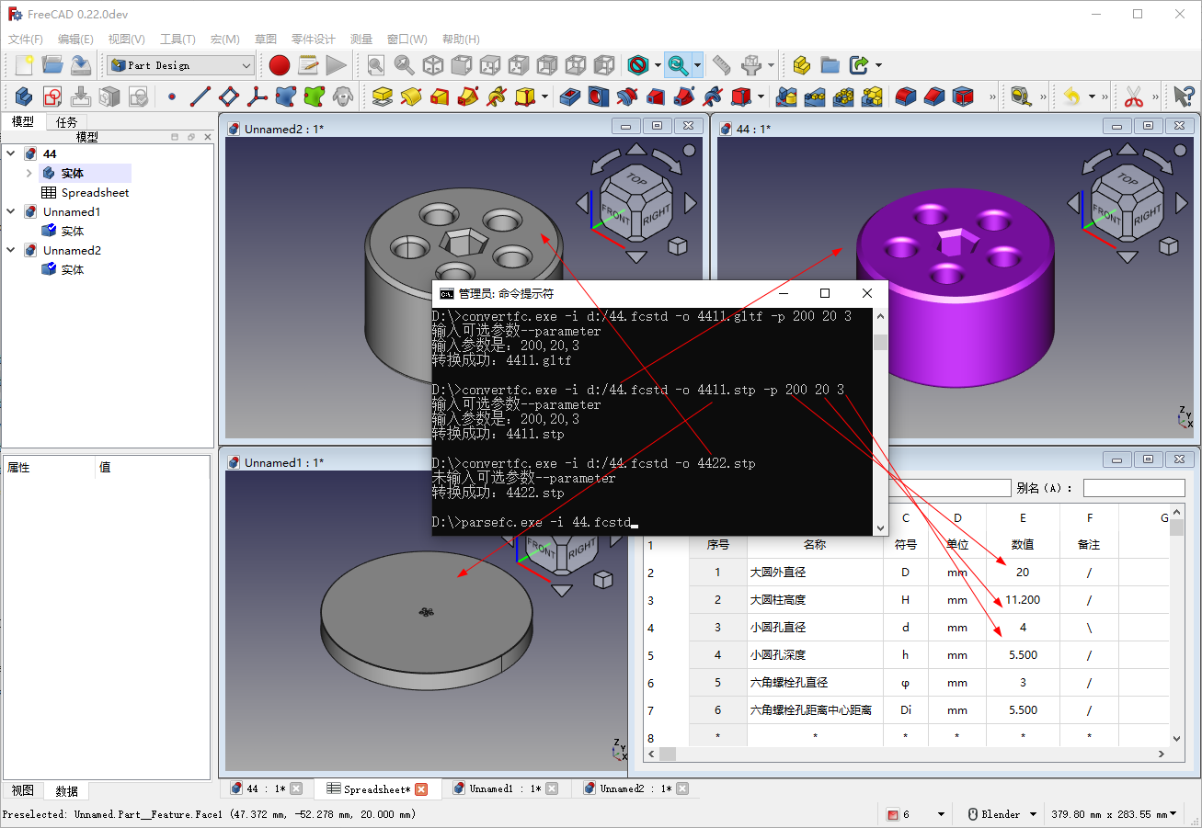Image resolution: width=1202 pixels, height=828 pixels.
Task: Click the green Sub-shape binder icon
Action: pyautogui.click(x=314, y=96)
